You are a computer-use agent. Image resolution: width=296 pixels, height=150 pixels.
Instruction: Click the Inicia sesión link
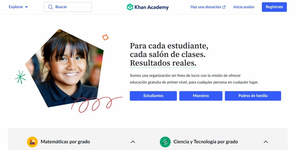click(244, 7)
